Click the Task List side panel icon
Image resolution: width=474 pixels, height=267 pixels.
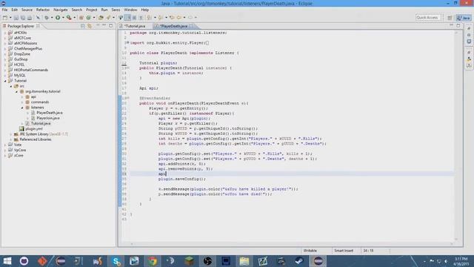(x=469, y=42)
